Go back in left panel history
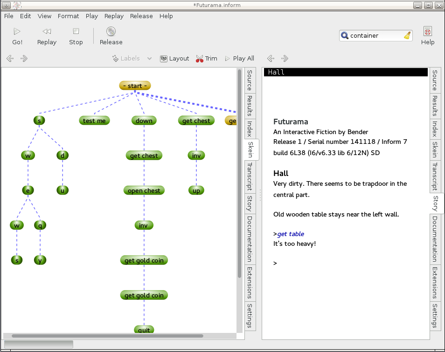 click(x=10, y=59)
